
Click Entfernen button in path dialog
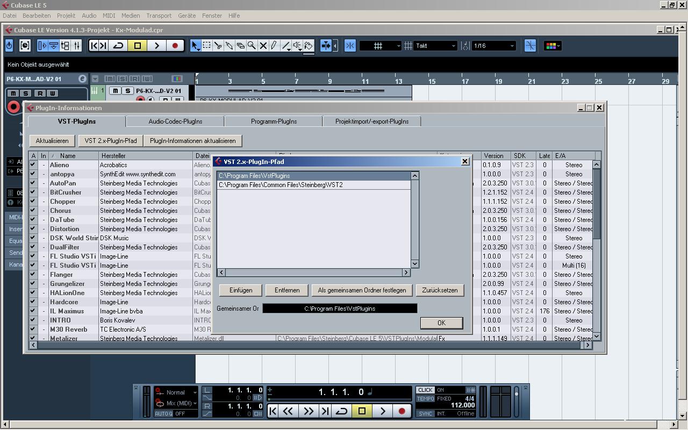point(287,290)
